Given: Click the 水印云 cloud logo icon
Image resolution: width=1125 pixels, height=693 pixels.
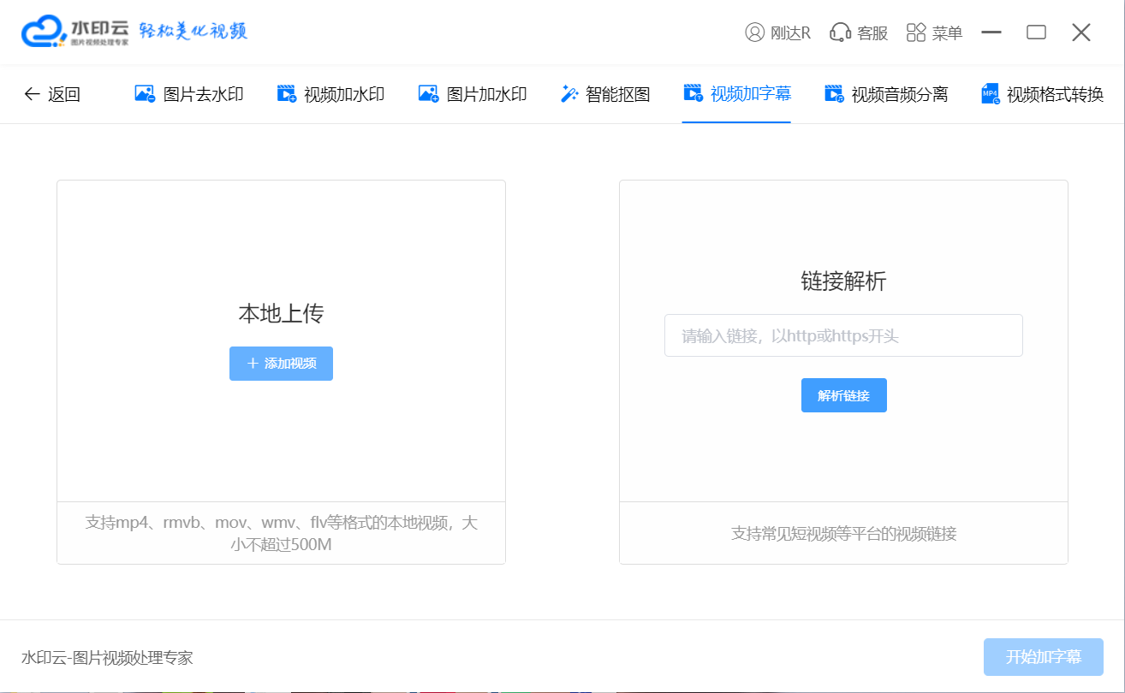Looking at the screenshot, I should [x=44, y=33].
